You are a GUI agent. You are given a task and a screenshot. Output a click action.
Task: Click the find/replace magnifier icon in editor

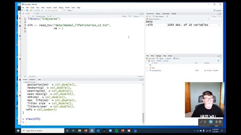coord(48,16)
